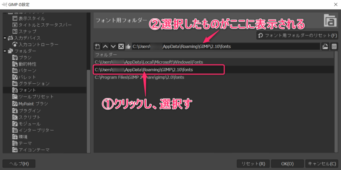Collapse the 入力デバイス tree node
The height and width of the screenshot is (170, 341).
[x=5, y=38]
